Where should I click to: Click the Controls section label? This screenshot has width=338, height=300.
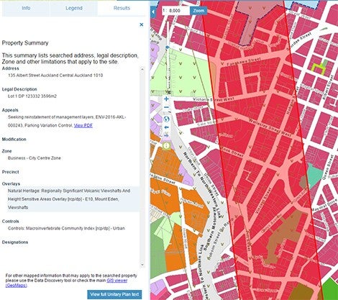(10, 222)
